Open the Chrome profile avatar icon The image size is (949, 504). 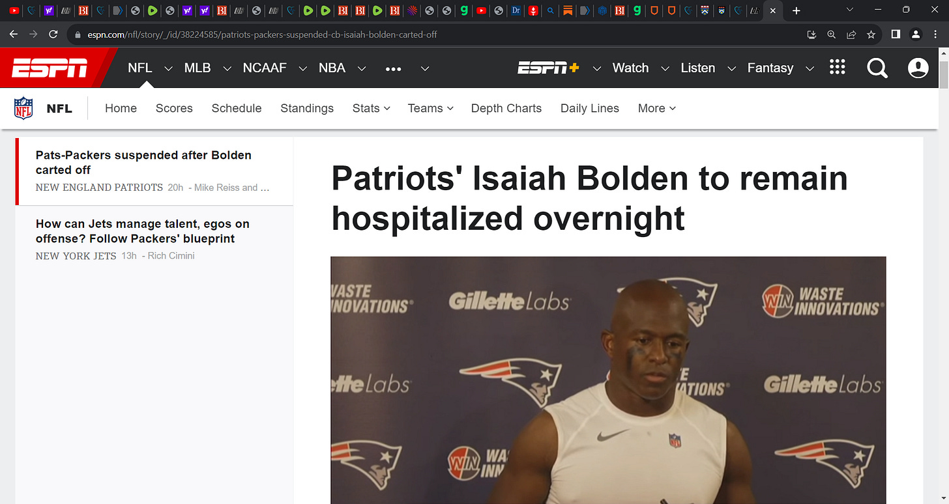point(916,35)
